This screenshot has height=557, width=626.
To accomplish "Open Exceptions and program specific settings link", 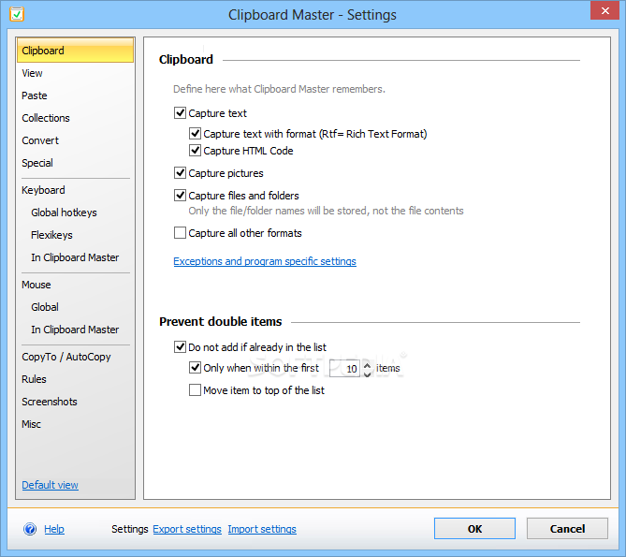I will [265, 261].
